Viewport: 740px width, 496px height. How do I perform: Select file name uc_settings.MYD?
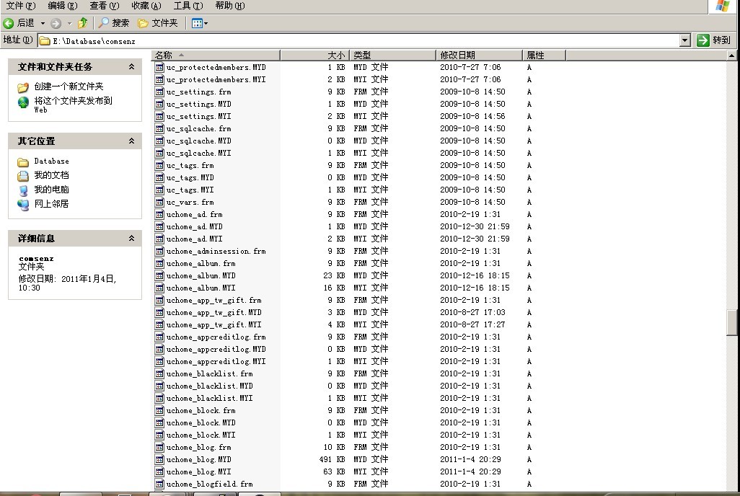tap(198, 105)
